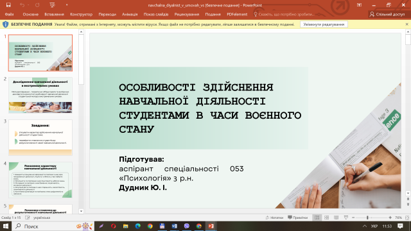The width and height of the screenshot is (411, 231).
Task: Start presentation from beginning icon in title bar
Action: [x=52, y=5]
